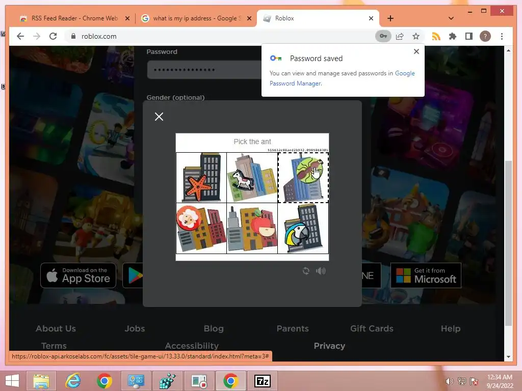Pick the sheep captcha tile
Image resolution: width=522 pixels, height=391 pixels.
tap(201, 228)
